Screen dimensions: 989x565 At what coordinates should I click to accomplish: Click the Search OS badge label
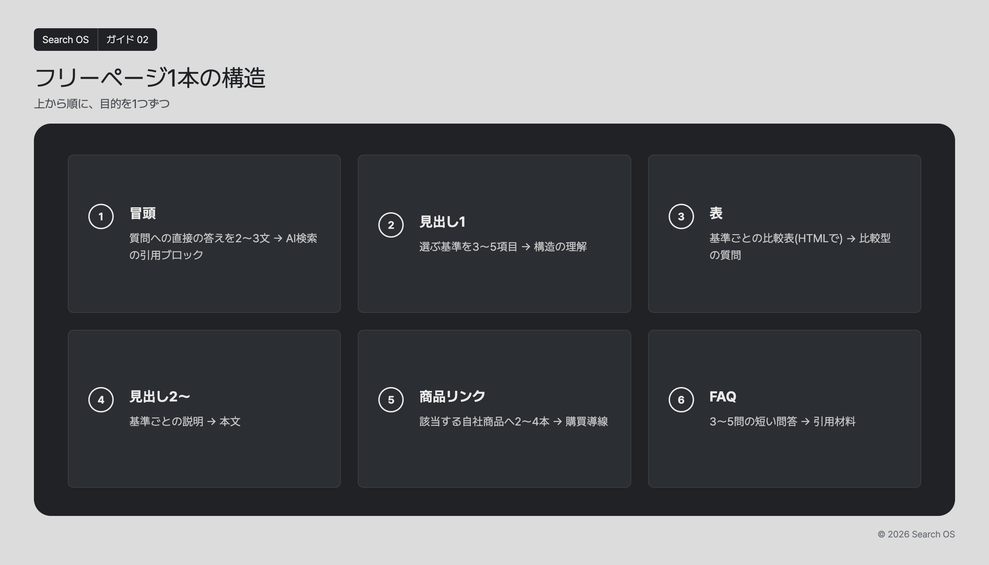click(66, 40)
